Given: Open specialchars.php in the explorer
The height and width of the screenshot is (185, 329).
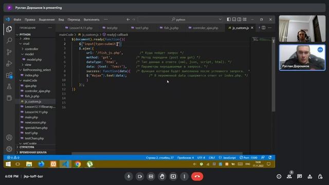Looking at the screenshot, I should (36, 128).
